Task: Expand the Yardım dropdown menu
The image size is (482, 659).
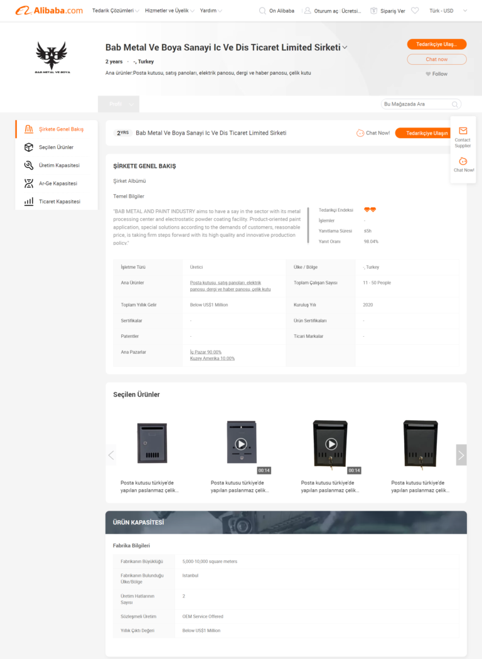Action: click(x=212, y=11)
